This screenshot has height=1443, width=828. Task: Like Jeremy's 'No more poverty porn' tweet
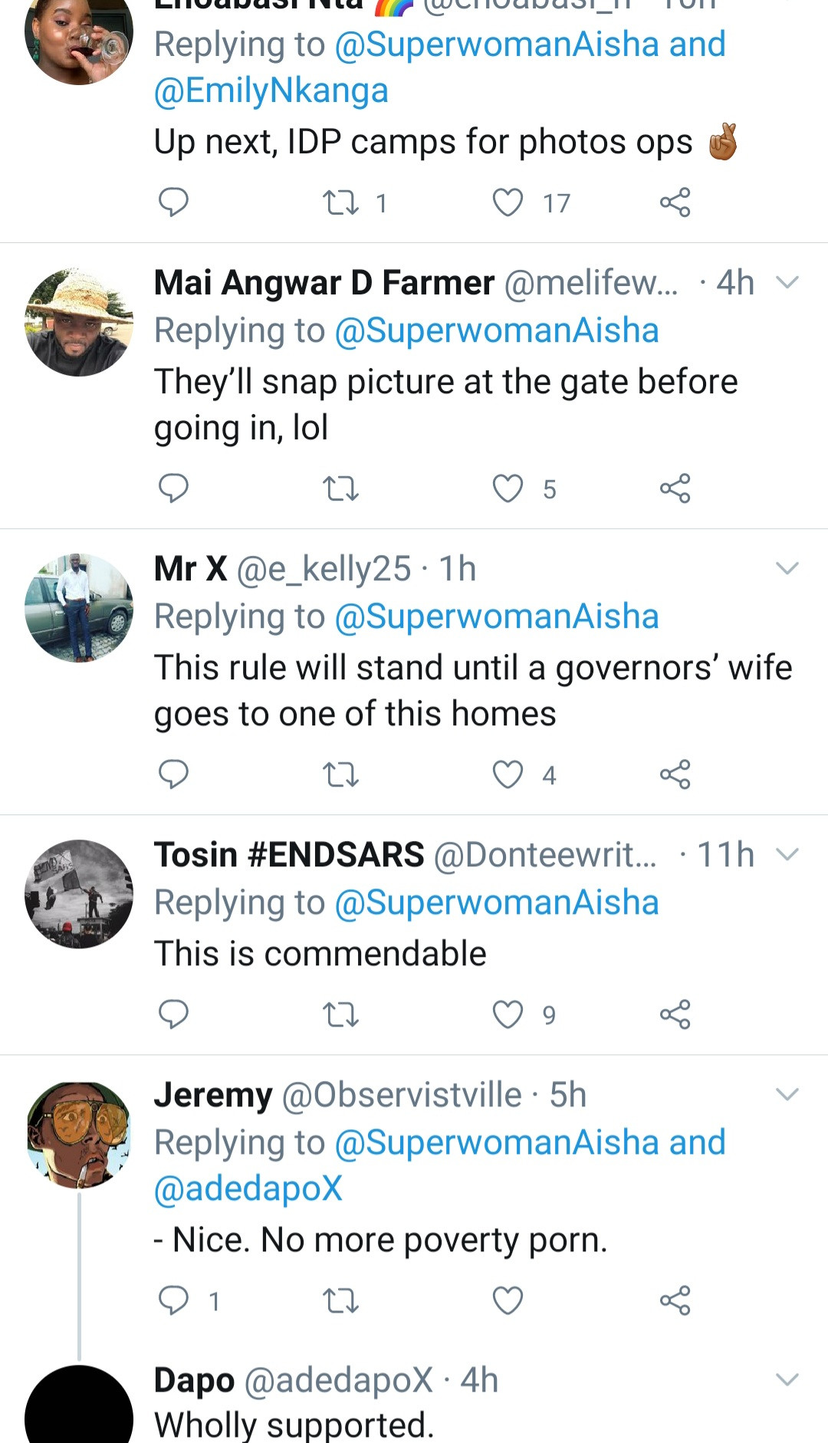click(508, 1300)
